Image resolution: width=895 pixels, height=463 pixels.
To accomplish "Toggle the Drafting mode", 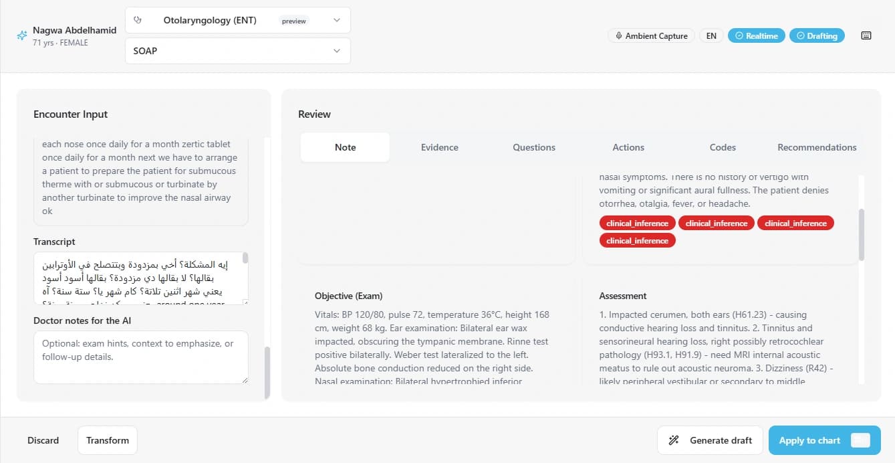I will coord(817,36).
